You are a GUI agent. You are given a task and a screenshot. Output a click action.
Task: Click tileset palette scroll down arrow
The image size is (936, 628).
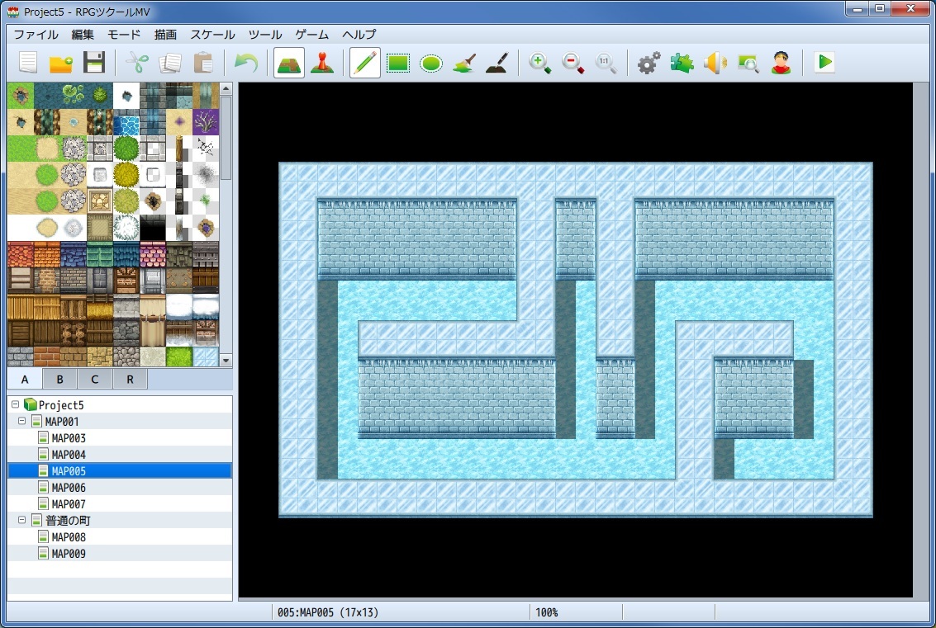click(226, 361)
